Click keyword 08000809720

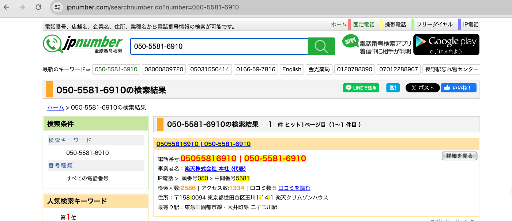[164, 69]
